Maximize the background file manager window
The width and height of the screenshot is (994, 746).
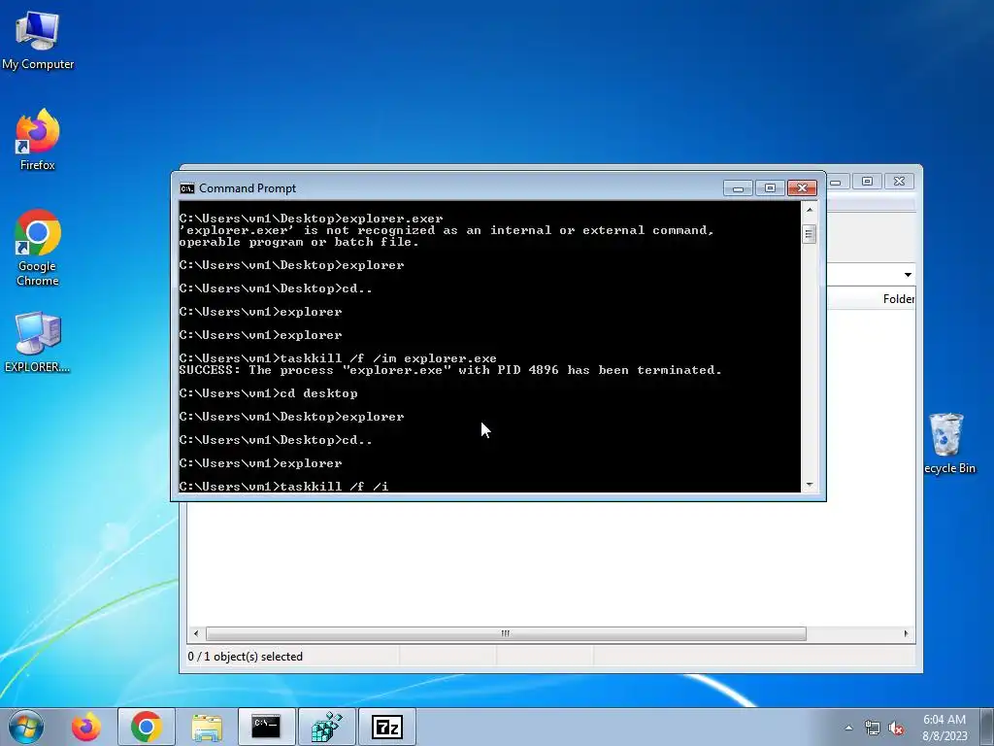pyautogui.click(x=867, y=182)
